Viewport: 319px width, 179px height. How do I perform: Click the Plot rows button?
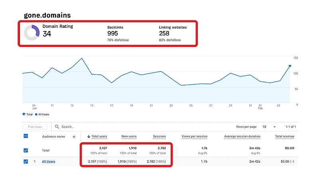pos(35,126)
